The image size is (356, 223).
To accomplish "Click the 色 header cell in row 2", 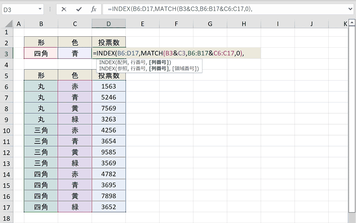I will (x=75, y=42).
